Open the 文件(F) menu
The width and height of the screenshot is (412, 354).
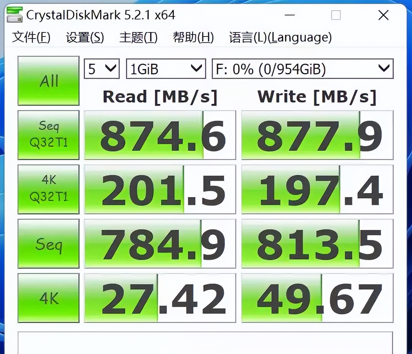coord(31,37)
